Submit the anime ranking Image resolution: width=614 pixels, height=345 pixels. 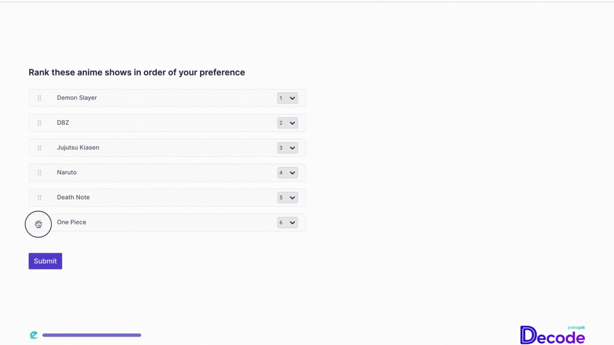(x=45, y=261)
